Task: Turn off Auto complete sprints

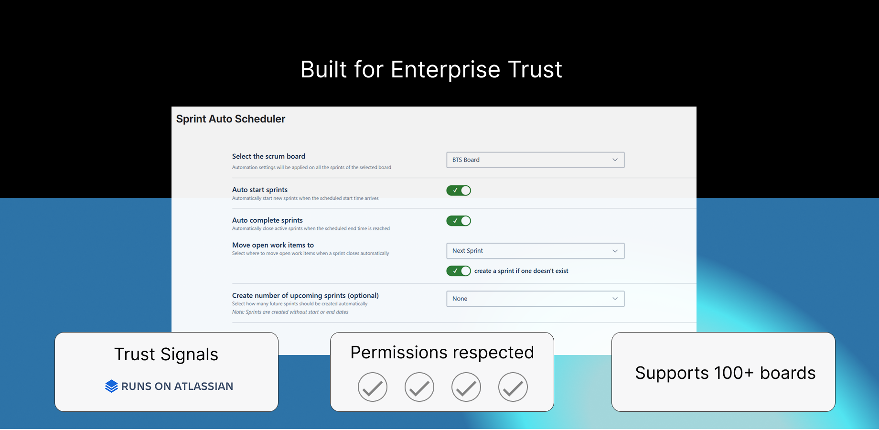Action: [459, 221]
